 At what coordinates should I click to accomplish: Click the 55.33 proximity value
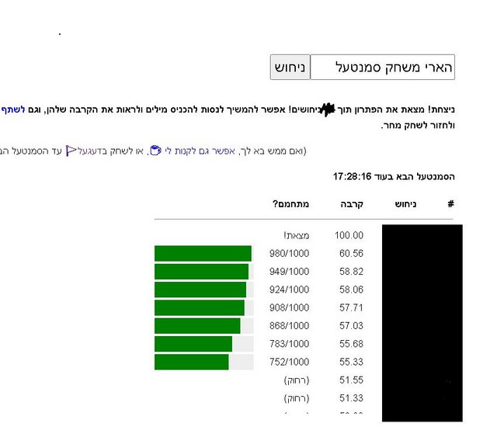coord(351,362)
